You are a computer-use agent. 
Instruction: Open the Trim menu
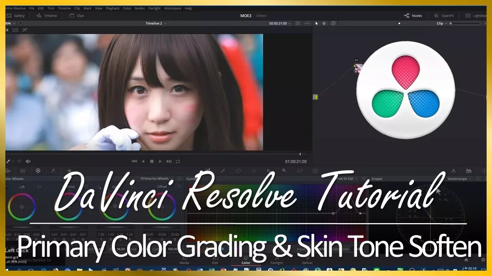pos(51,8)
